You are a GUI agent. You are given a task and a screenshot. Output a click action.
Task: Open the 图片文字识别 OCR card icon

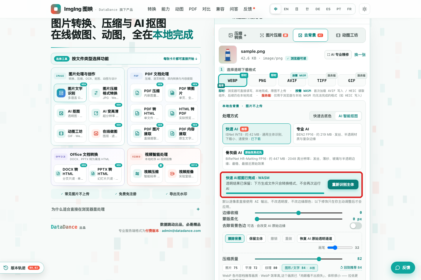pyautogui.click(x=61, y=93)
